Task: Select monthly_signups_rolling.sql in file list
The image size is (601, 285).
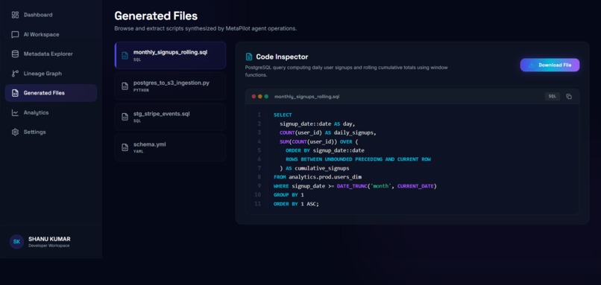Action: (170, 56)
